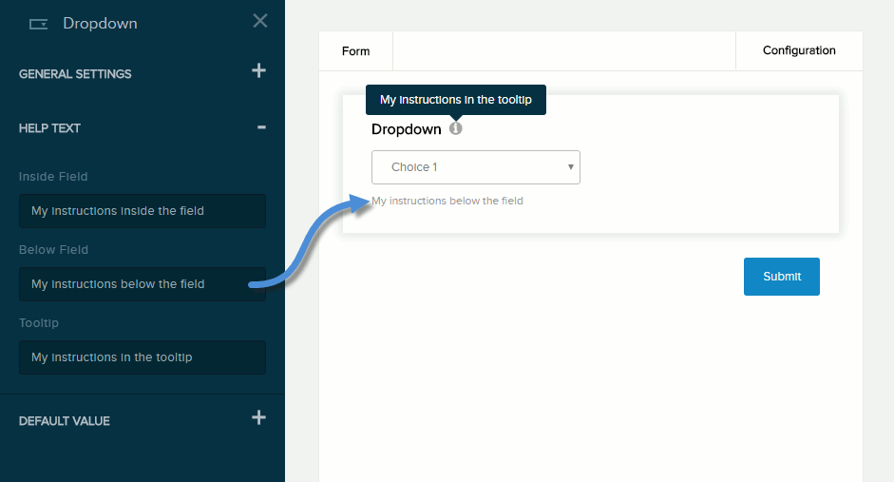894x482 pixels.
Task: Switch to the Form tab
Action: point(355,51)
